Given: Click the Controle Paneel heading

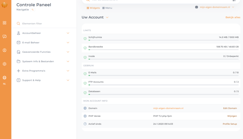Looking at the screenshot, I should pyautogui.click(x=34, y=5).
